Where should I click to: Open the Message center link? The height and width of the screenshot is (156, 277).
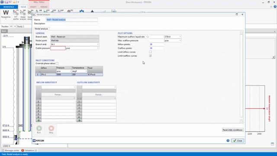[12, 150]
